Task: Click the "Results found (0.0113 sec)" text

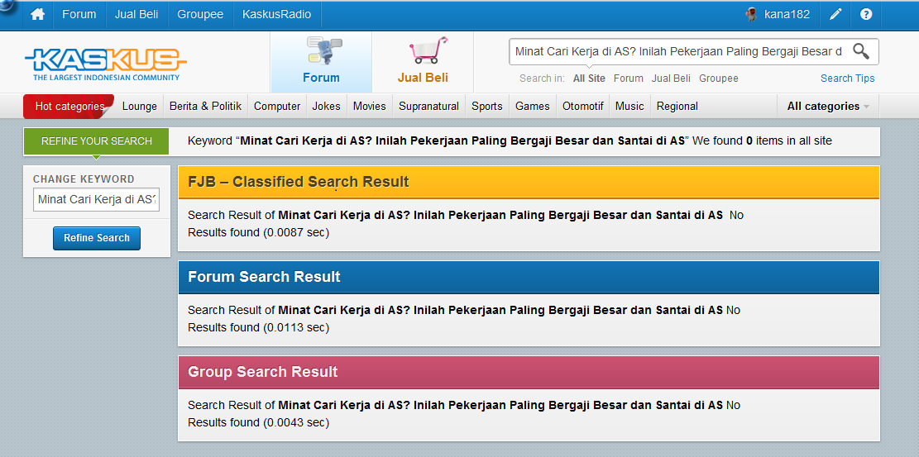Action: (258, 327)
